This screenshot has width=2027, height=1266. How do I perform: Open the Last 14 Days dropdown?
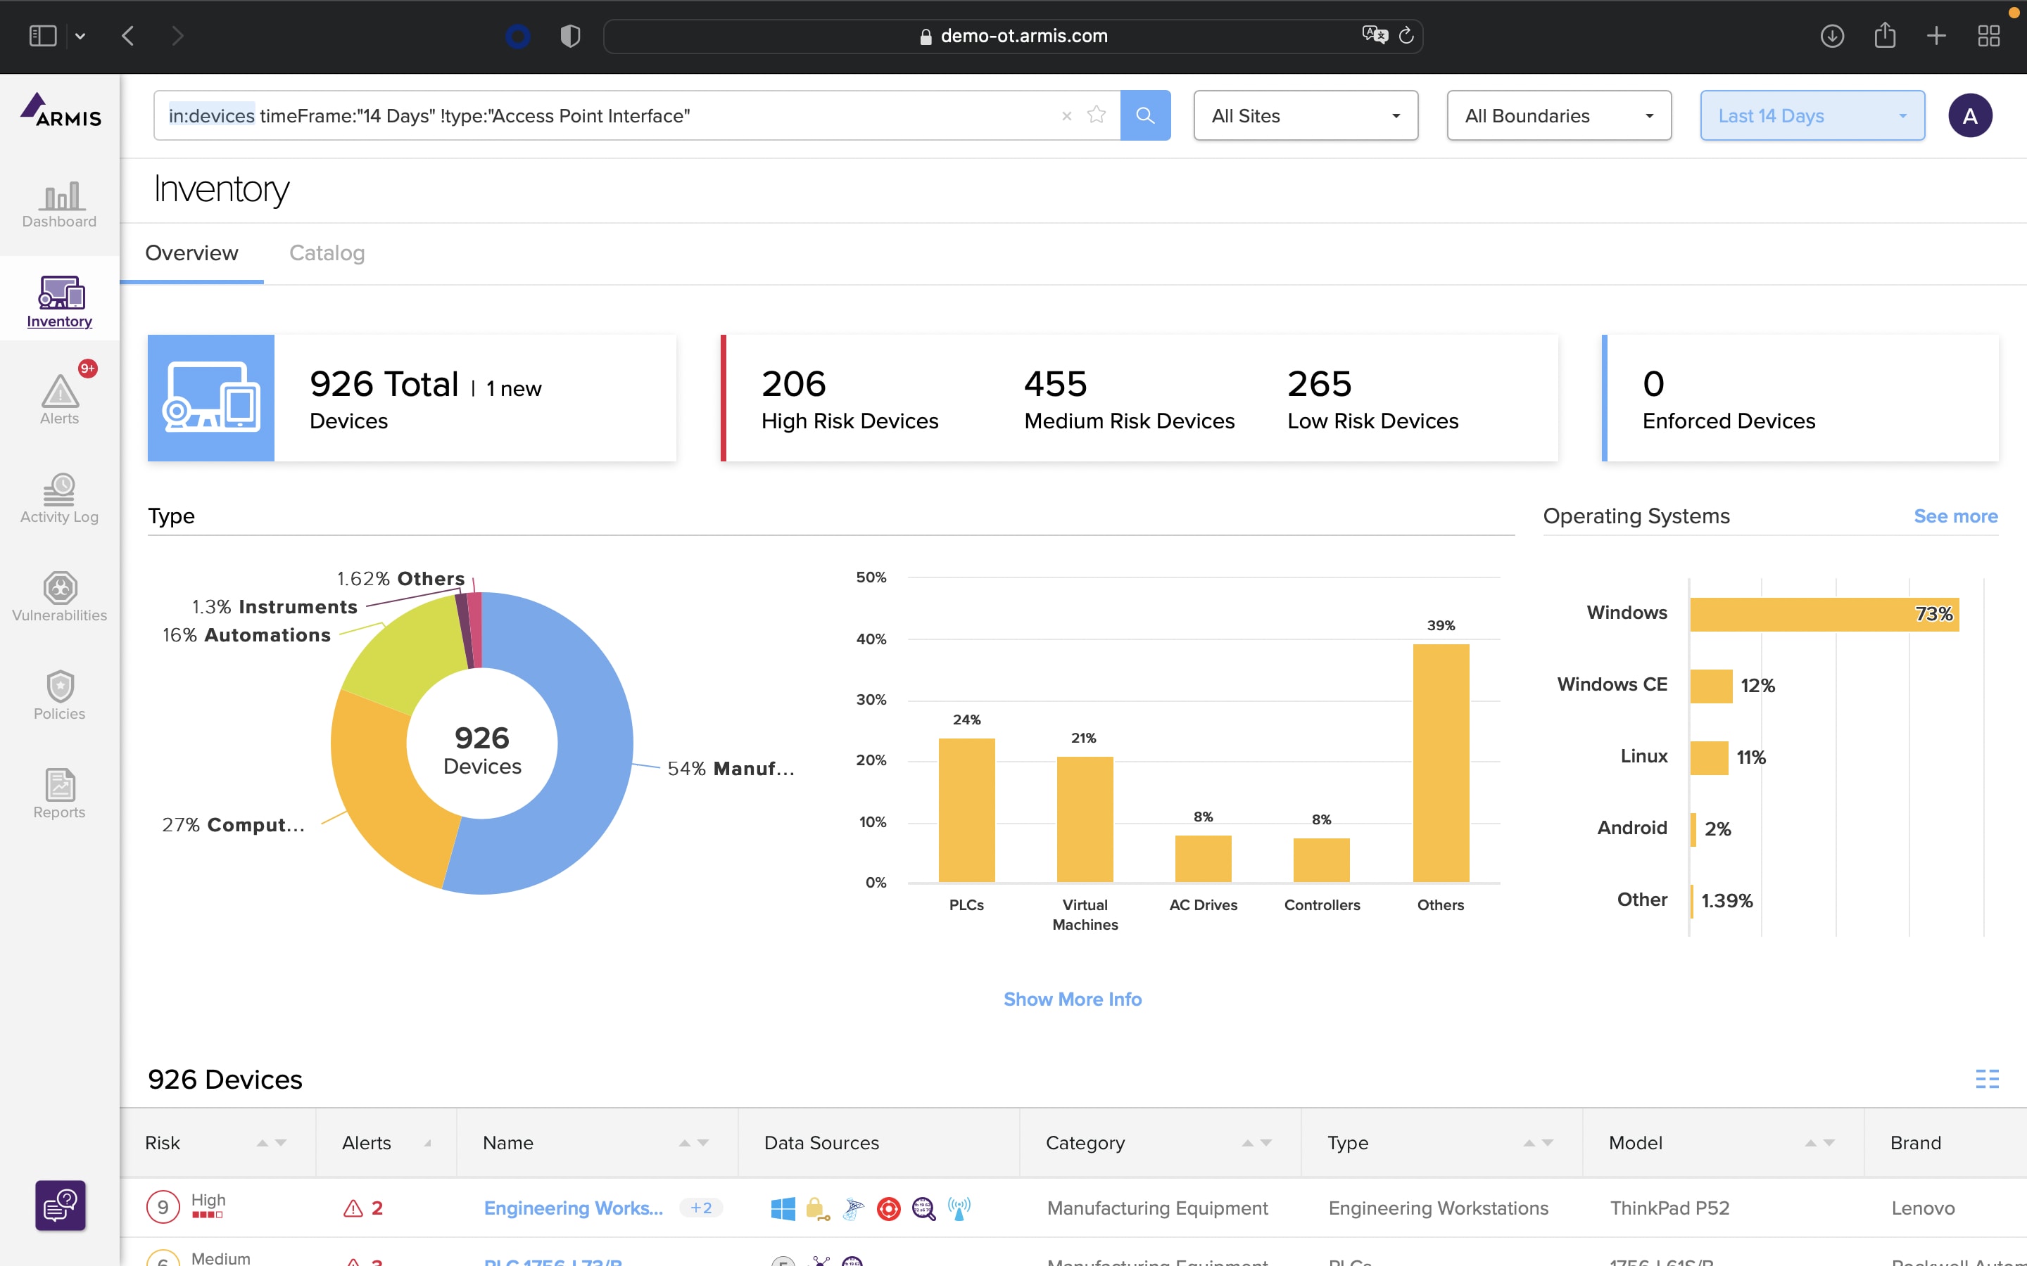(x=1812, y=115)
